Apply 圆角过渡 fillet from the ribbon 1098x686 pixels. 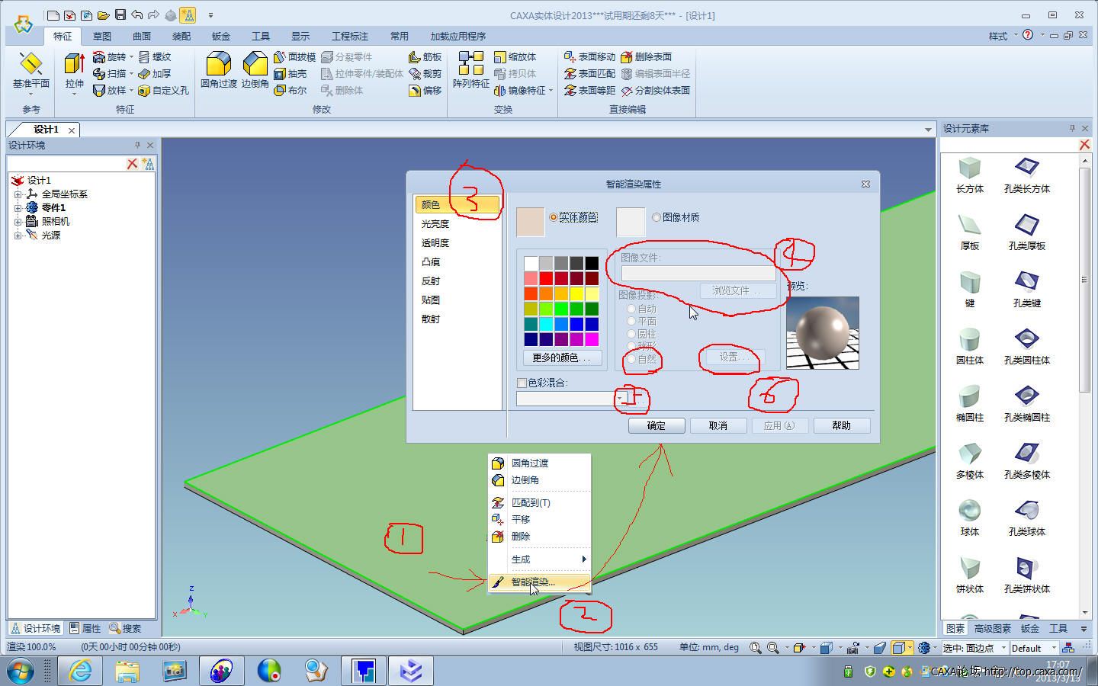tap(219, 71)
